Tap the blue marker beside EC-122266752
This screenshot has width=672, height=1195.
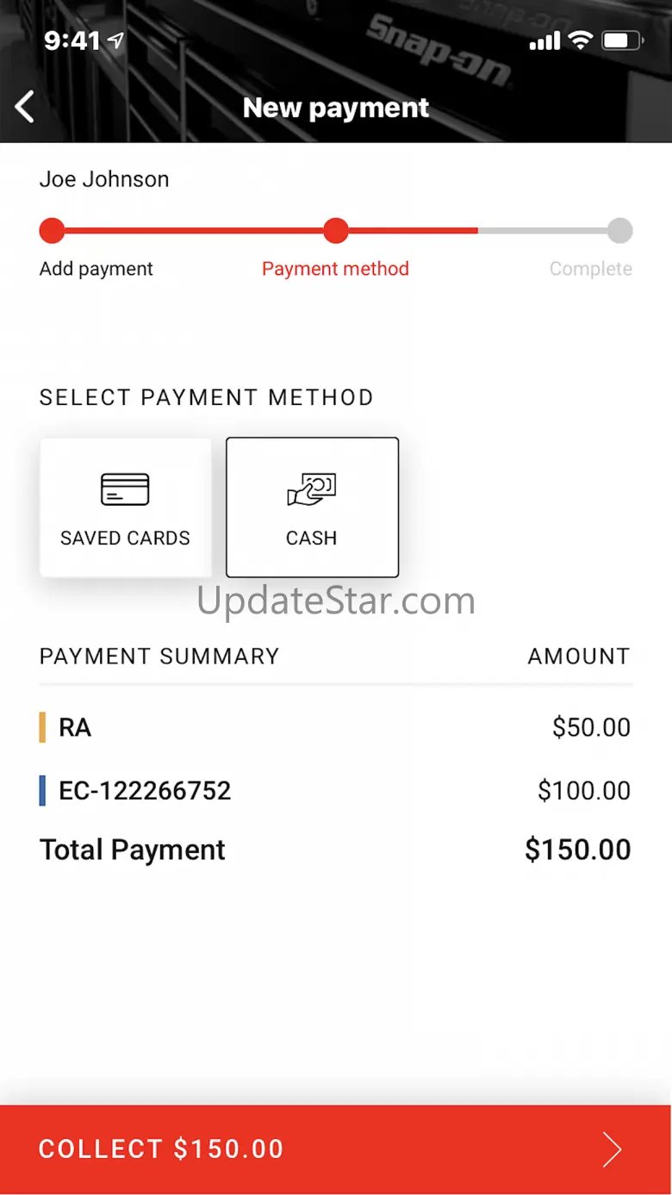42,790
